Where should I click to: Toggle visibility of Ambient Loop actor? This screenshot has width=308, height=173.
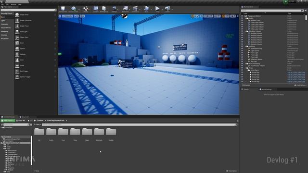coord(242,20)
